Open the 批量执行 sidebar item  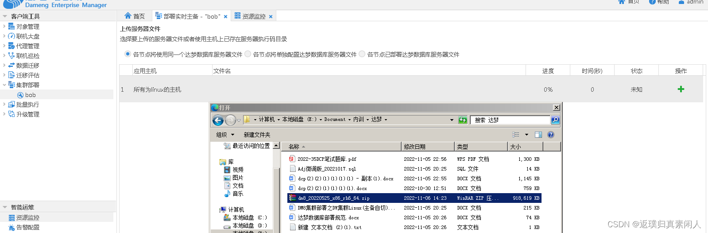[27, 105]
